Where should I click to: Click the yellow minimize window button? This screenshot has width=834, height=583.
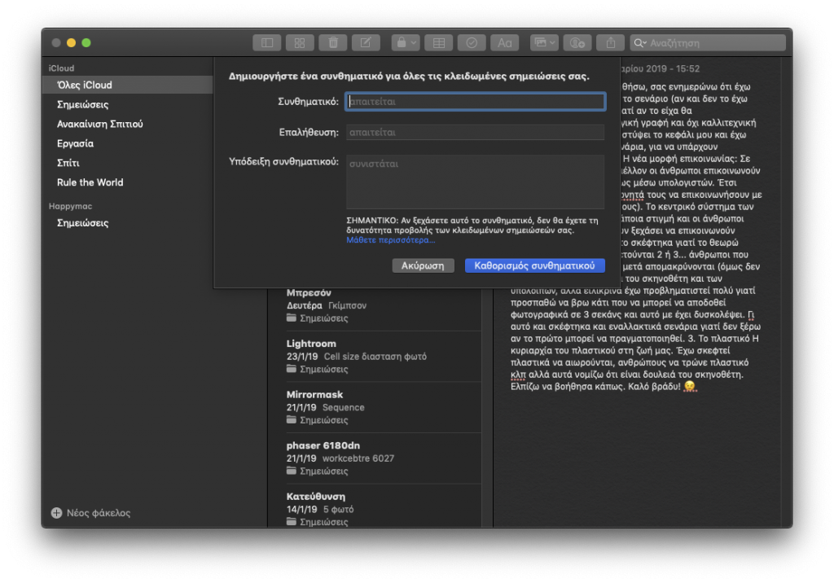[72, 42]
